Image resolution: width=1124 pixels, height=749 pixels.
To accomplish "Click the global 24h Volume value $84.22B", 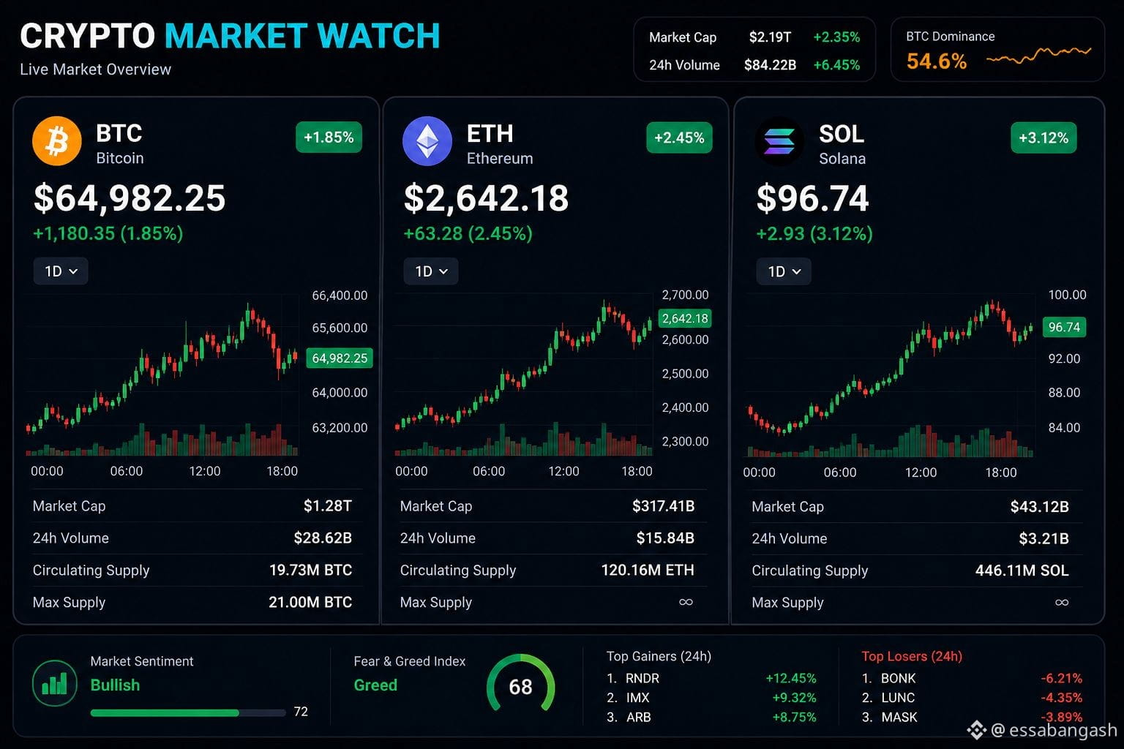I will (770, 64).
